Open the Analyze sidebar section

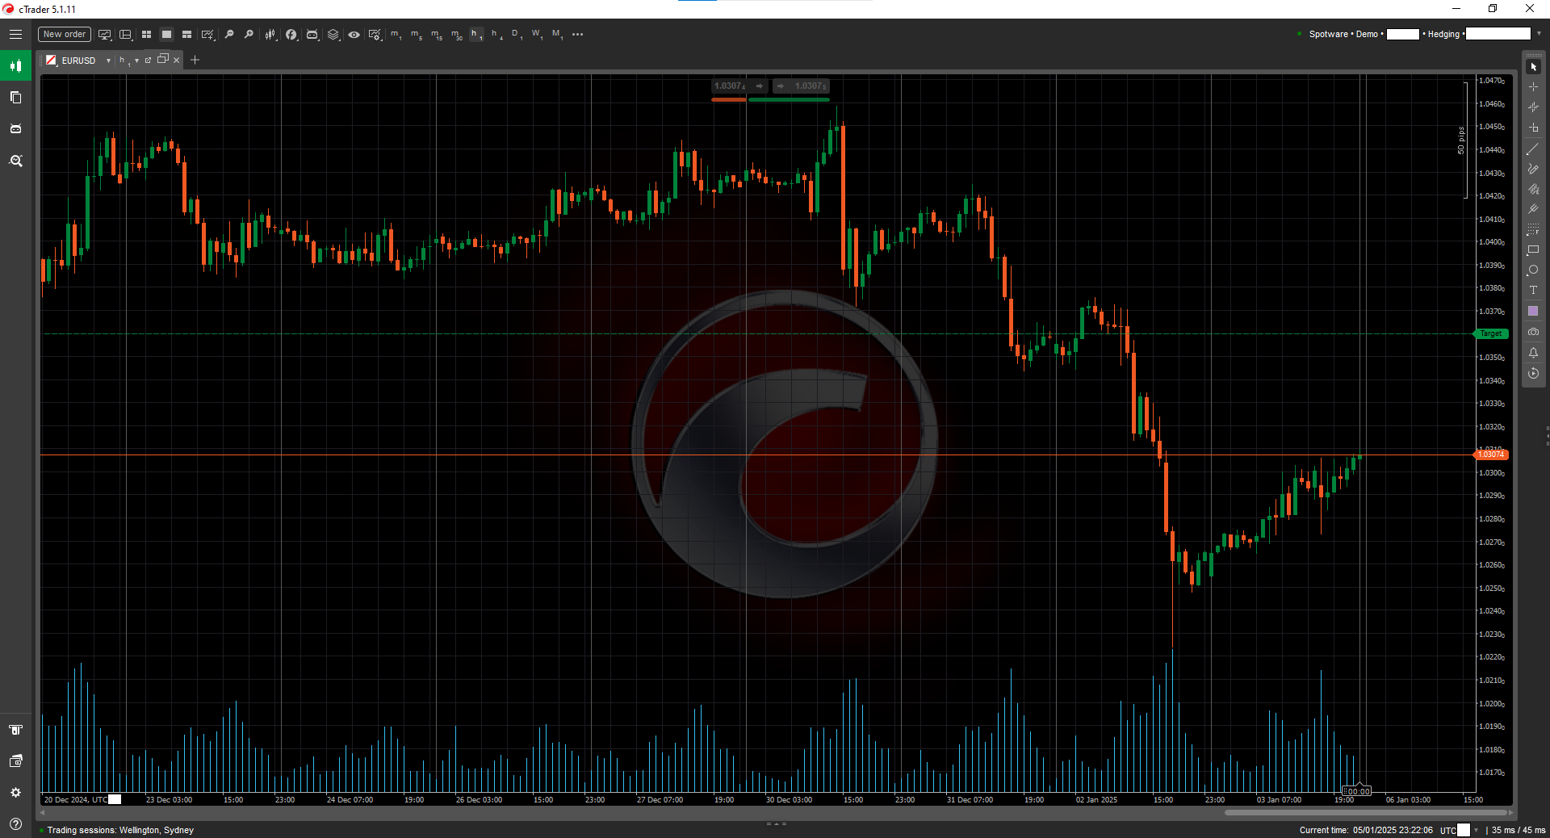pos(15,161)
